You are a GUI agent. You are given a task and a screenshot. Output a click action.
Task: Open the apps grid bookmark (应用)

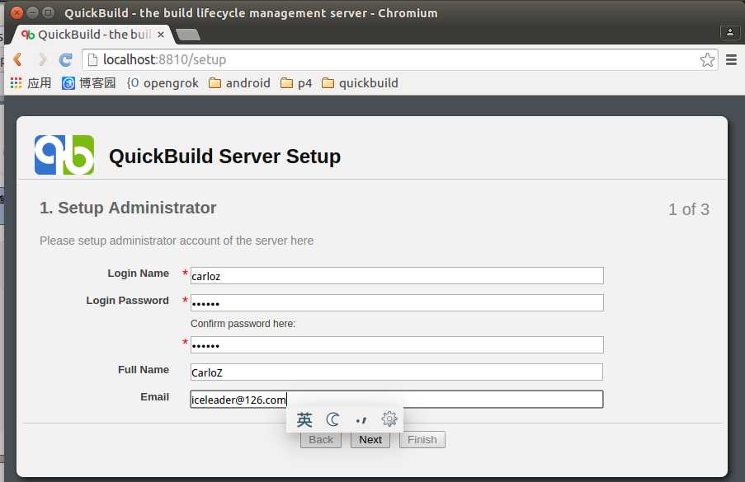[31, 83]
